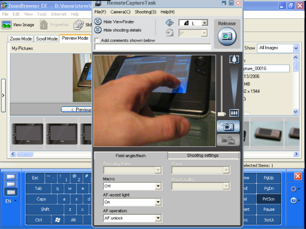This screenshot has height=229, width=306.
Task: Tap the PrtScn key
Action: pos(269,199)
